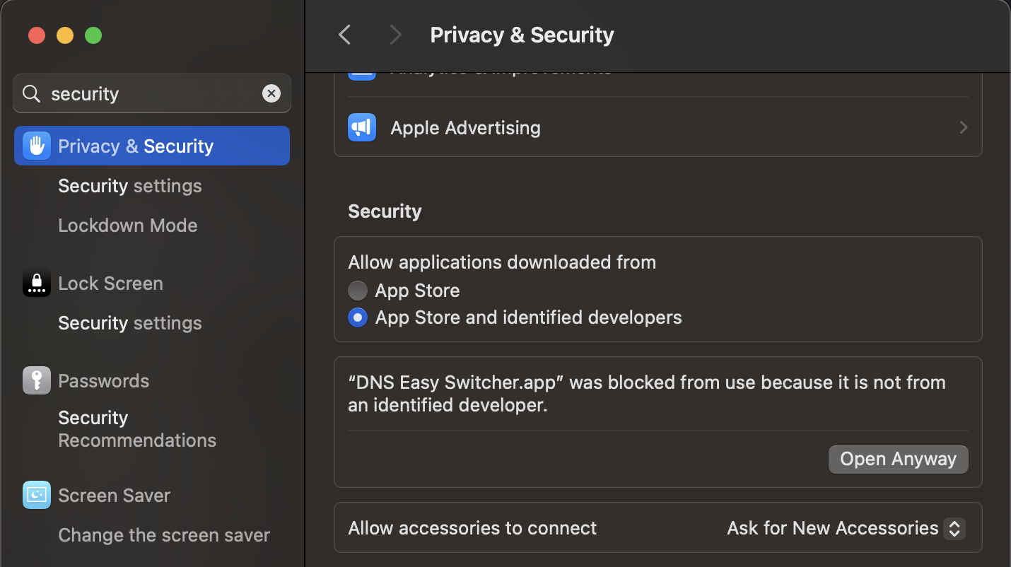Click the magnifying glass search icon
Image resolution: width=1011 pixels, height=567 pixels.
pyautogui.click(x=31, y=93)
